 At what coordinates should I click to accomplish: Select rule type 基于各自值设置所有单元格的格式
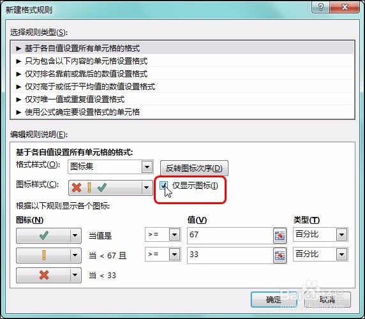pos(182,48)
